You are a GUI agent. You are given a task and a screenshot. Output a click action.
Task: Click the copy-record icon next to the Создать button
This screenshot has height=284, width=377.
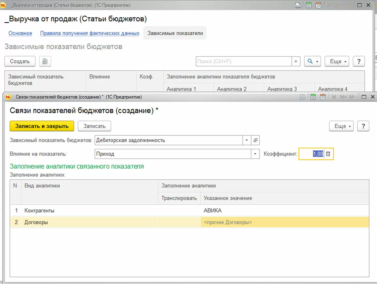(45, 61)
